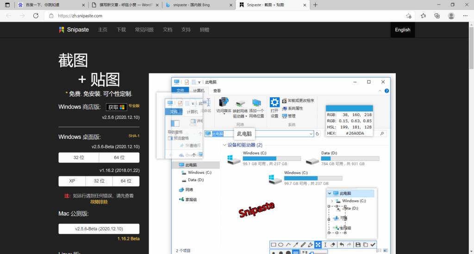Open address bar dropdown arrow in demo Explorer
The width and height of the screenshot is (474, 254).
(x=311, y=134)
